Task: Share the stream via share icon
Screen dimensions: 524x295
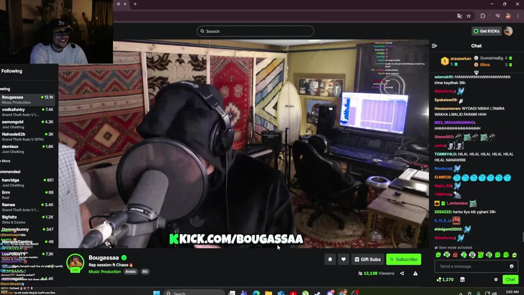Action: pyautogui.click(x=402, y=273)
